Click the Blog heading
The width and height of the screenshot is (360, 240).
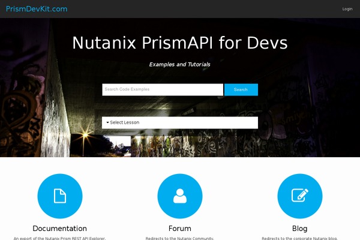pos(299,228)
